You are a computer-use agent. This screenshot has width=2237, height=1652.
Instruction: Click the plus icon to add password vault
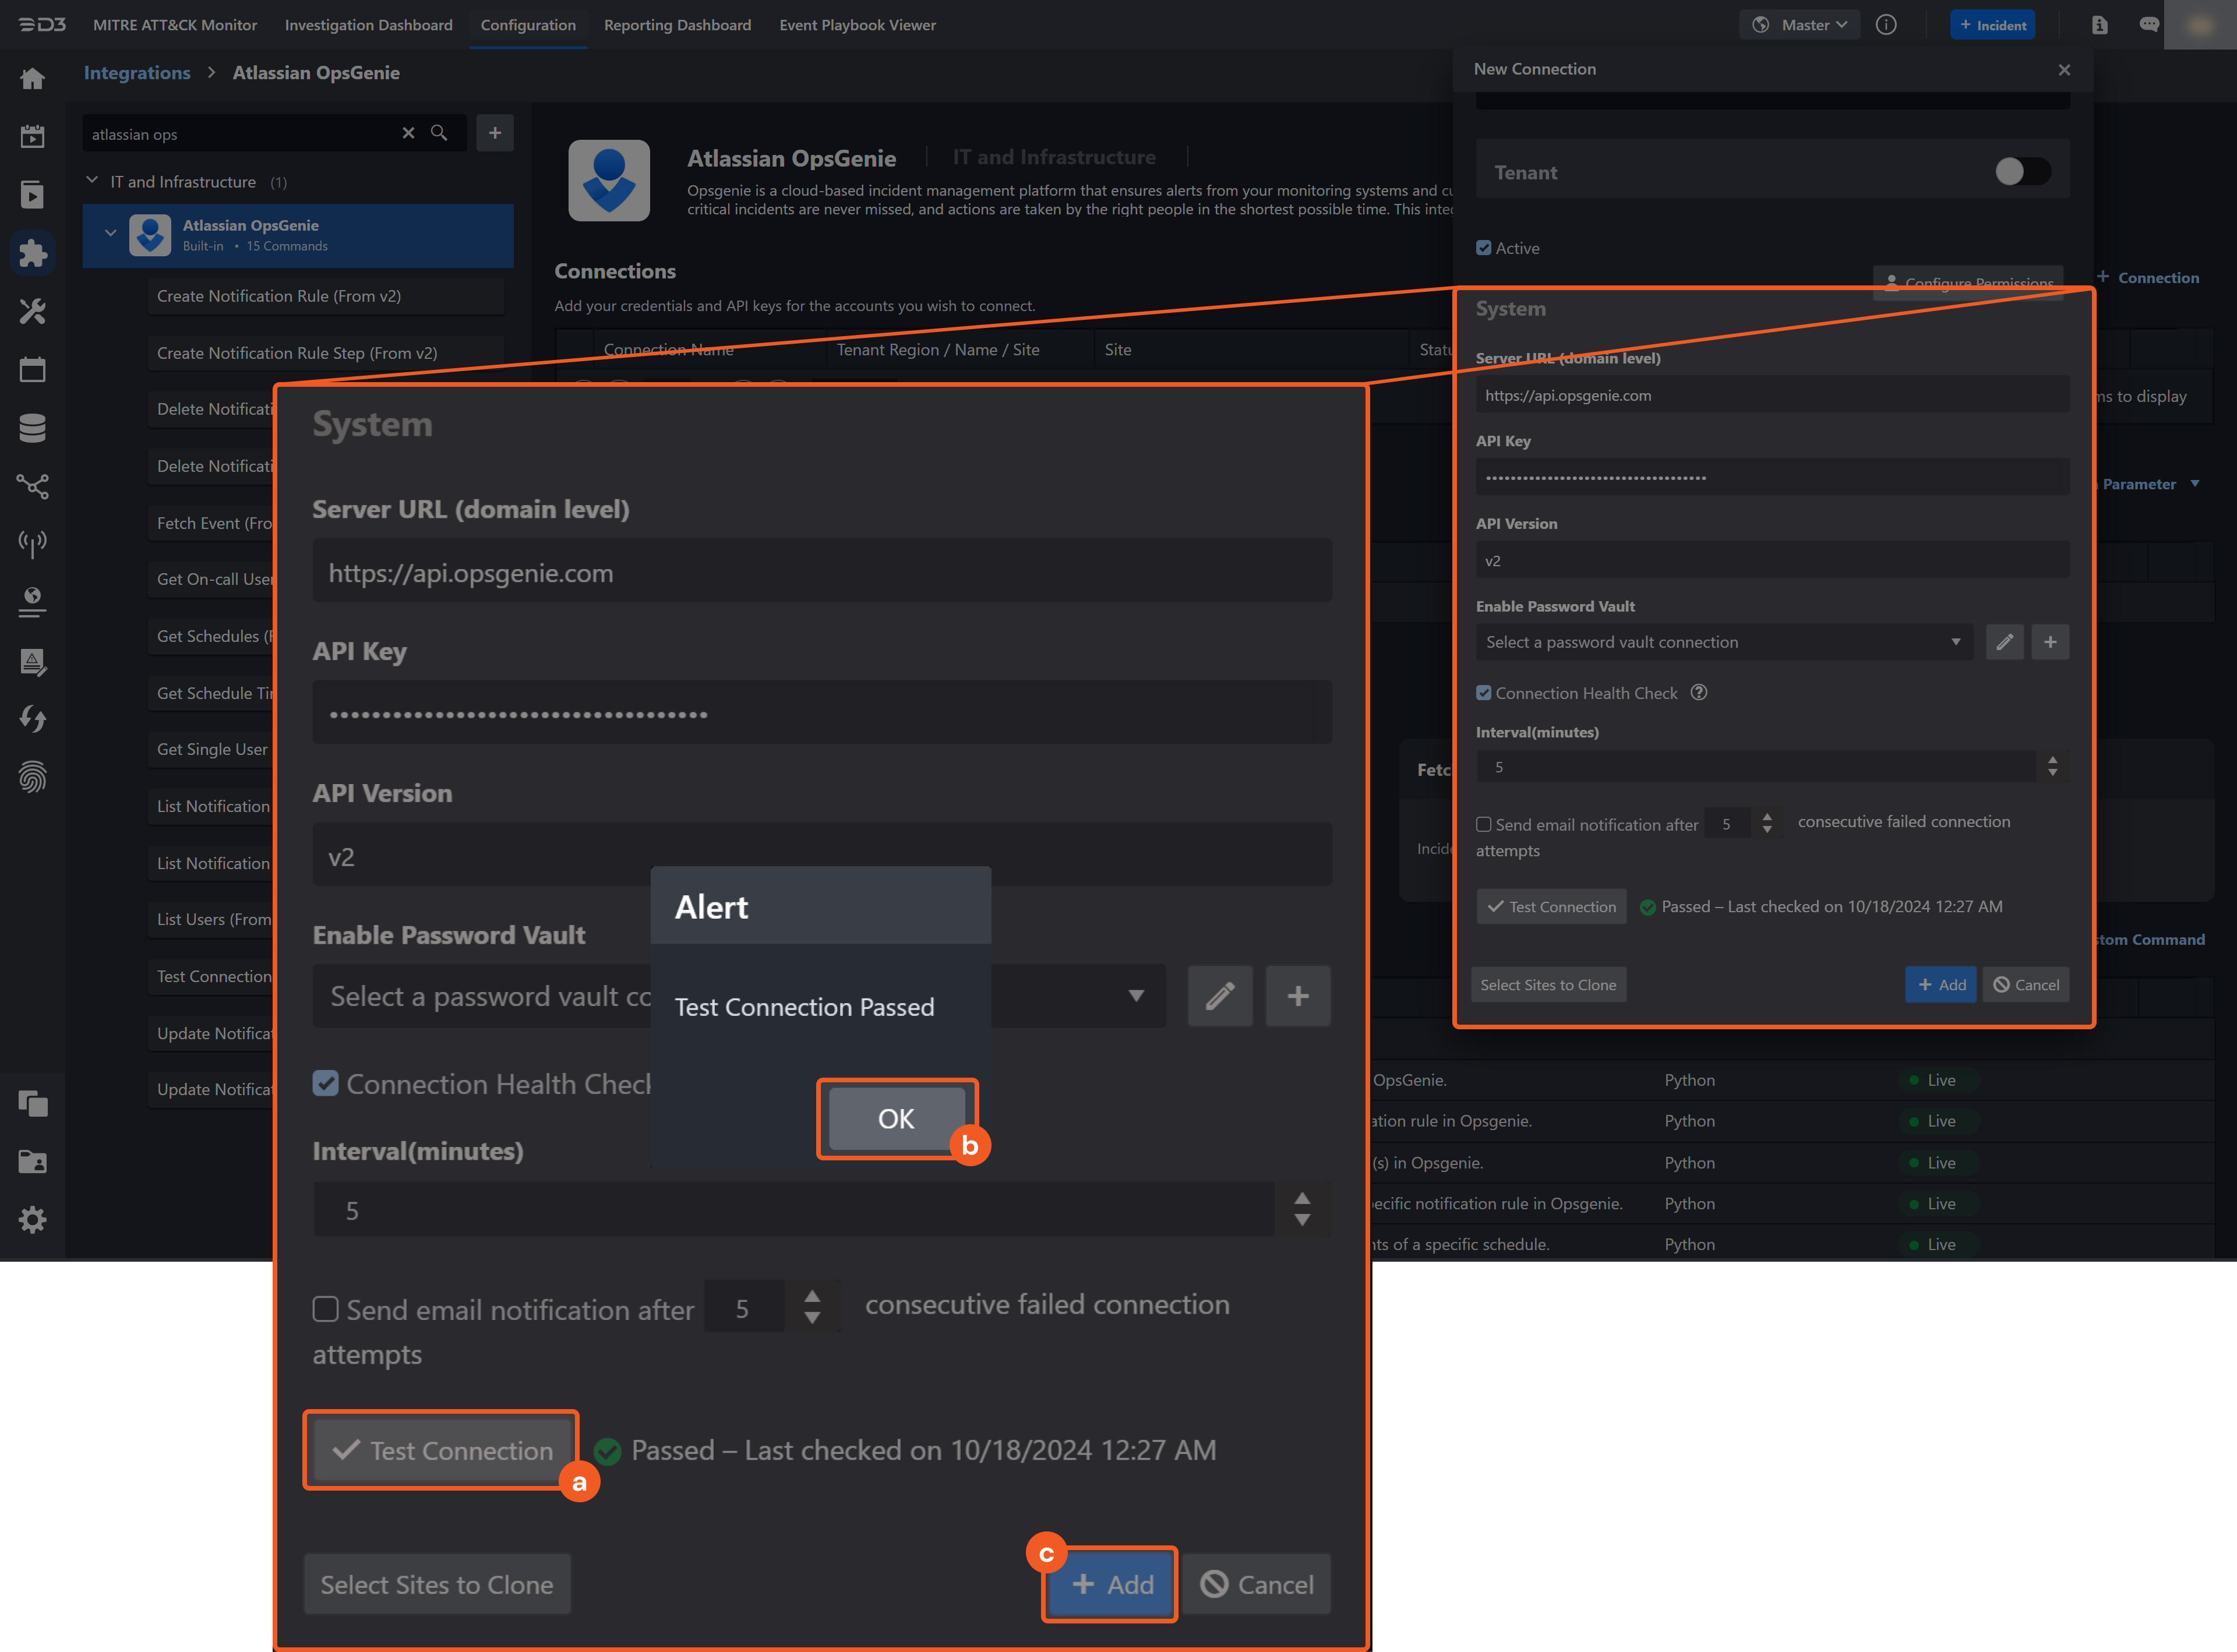click(x=1298, y=996)
